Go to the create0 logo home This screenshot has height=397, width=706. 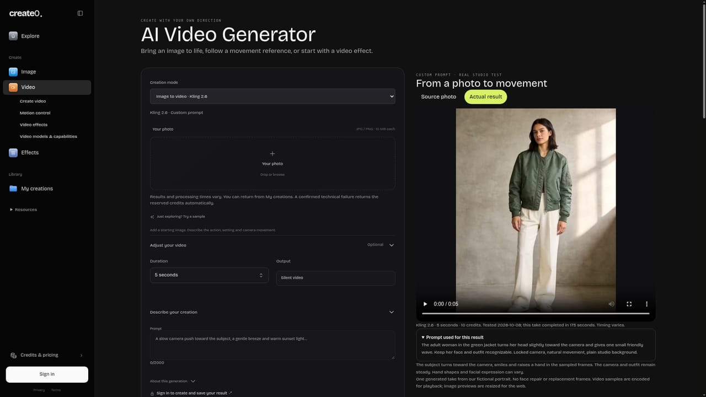(x=25, y=13)
